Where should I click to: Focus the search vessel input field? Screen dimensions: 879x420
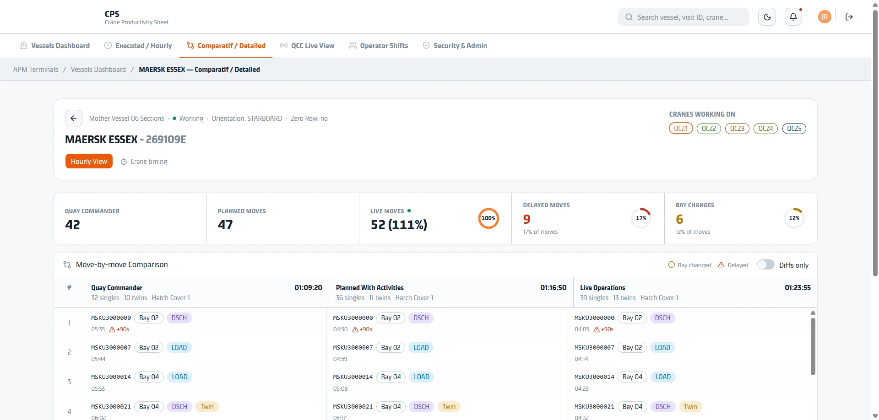click(x=684, y=17)
